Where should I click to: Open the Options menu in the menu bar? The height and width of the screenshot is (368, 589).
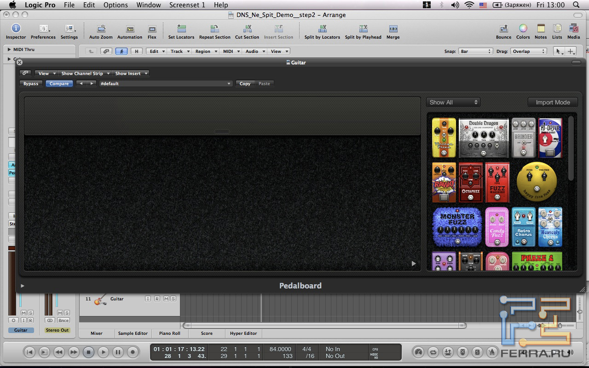tap(115, 5)
